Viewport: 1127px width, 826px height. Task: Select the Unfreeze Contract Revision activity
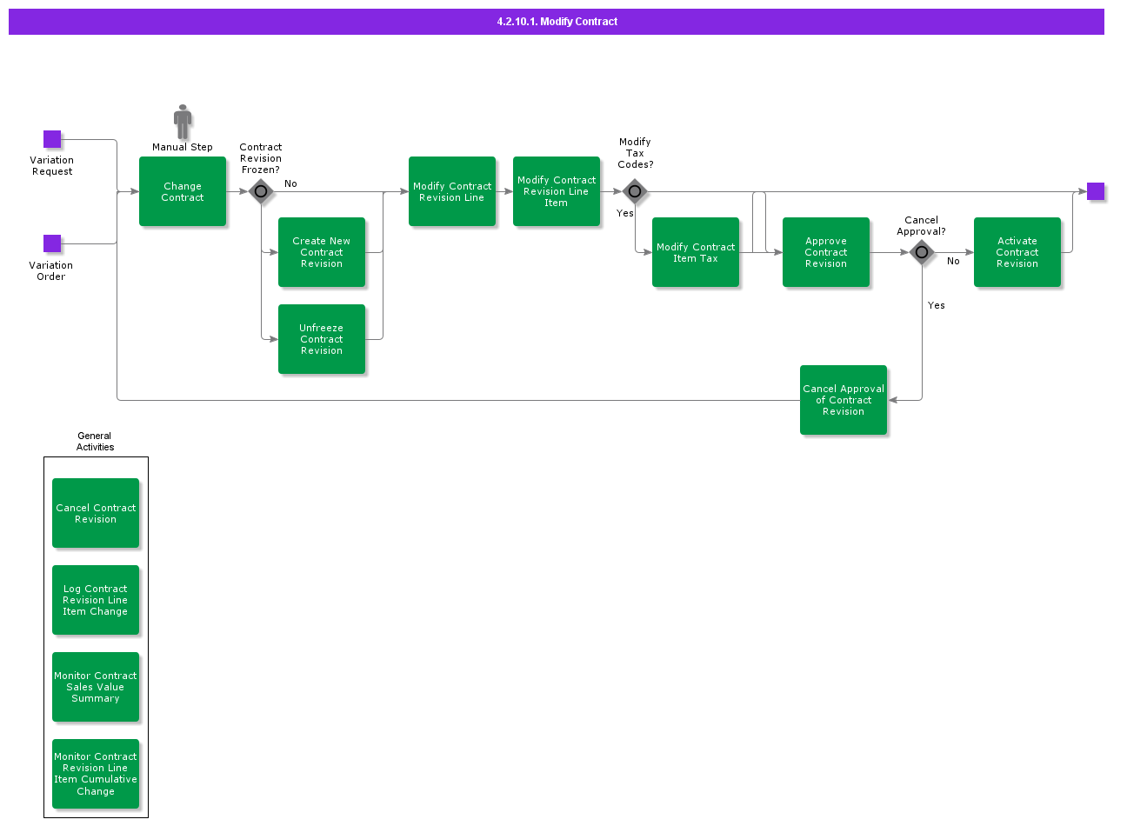(322, 339)
